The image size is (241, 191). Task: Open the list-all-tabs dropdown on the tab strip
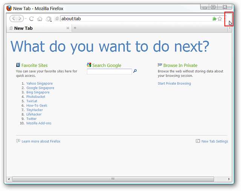coord(230,28)
